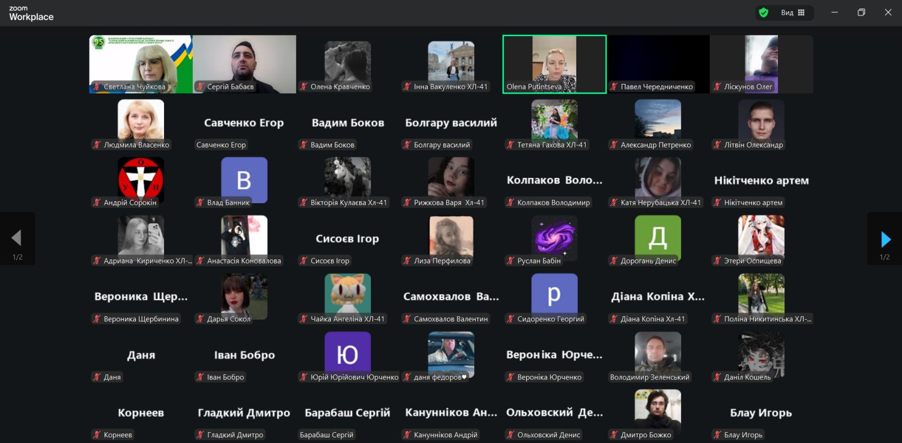Go to next page of participants
This screenshot has width=902, height=443.
click(x=885, y=240)
